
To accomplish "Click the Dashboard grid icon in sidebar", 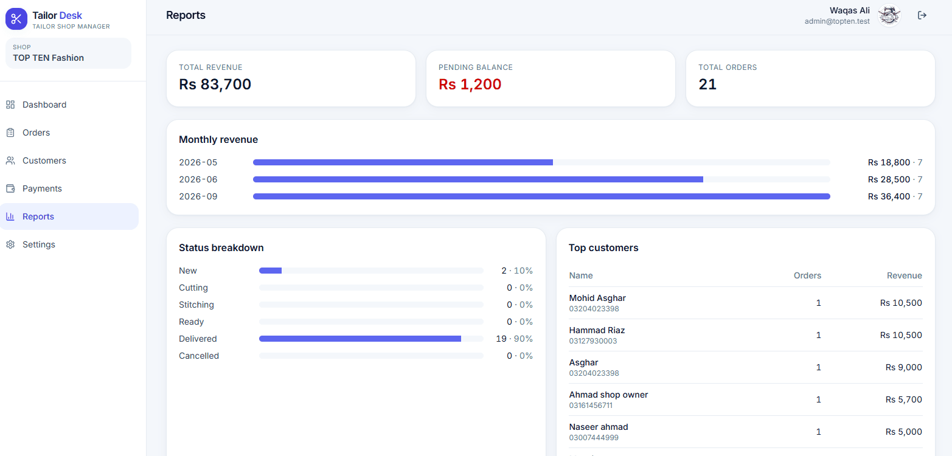I will [10, 105].
